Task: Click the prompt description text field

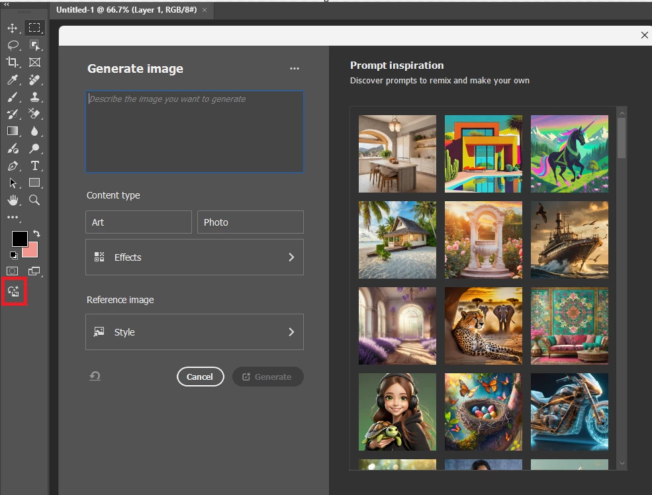Action: tap(195, 131)
